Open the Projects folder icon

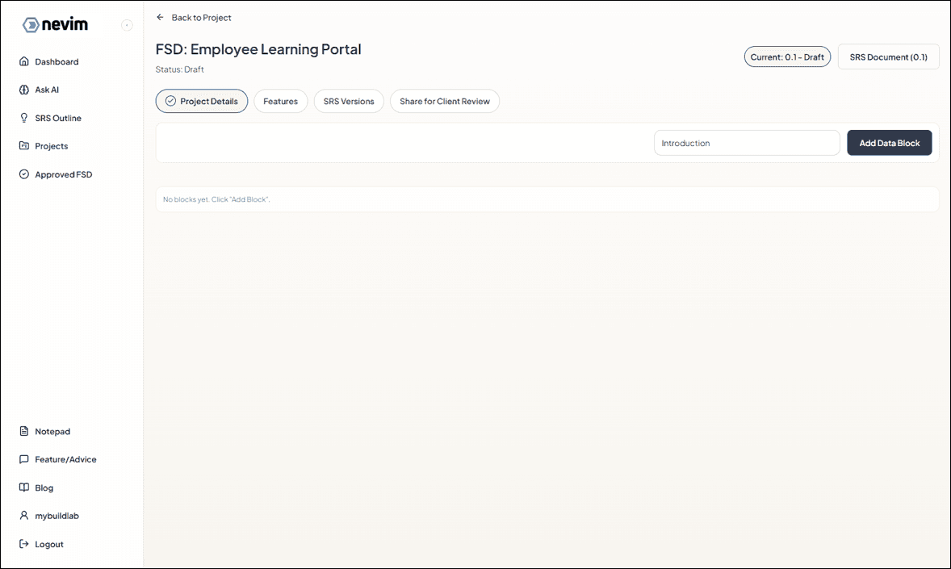click(x=24, y=146)
